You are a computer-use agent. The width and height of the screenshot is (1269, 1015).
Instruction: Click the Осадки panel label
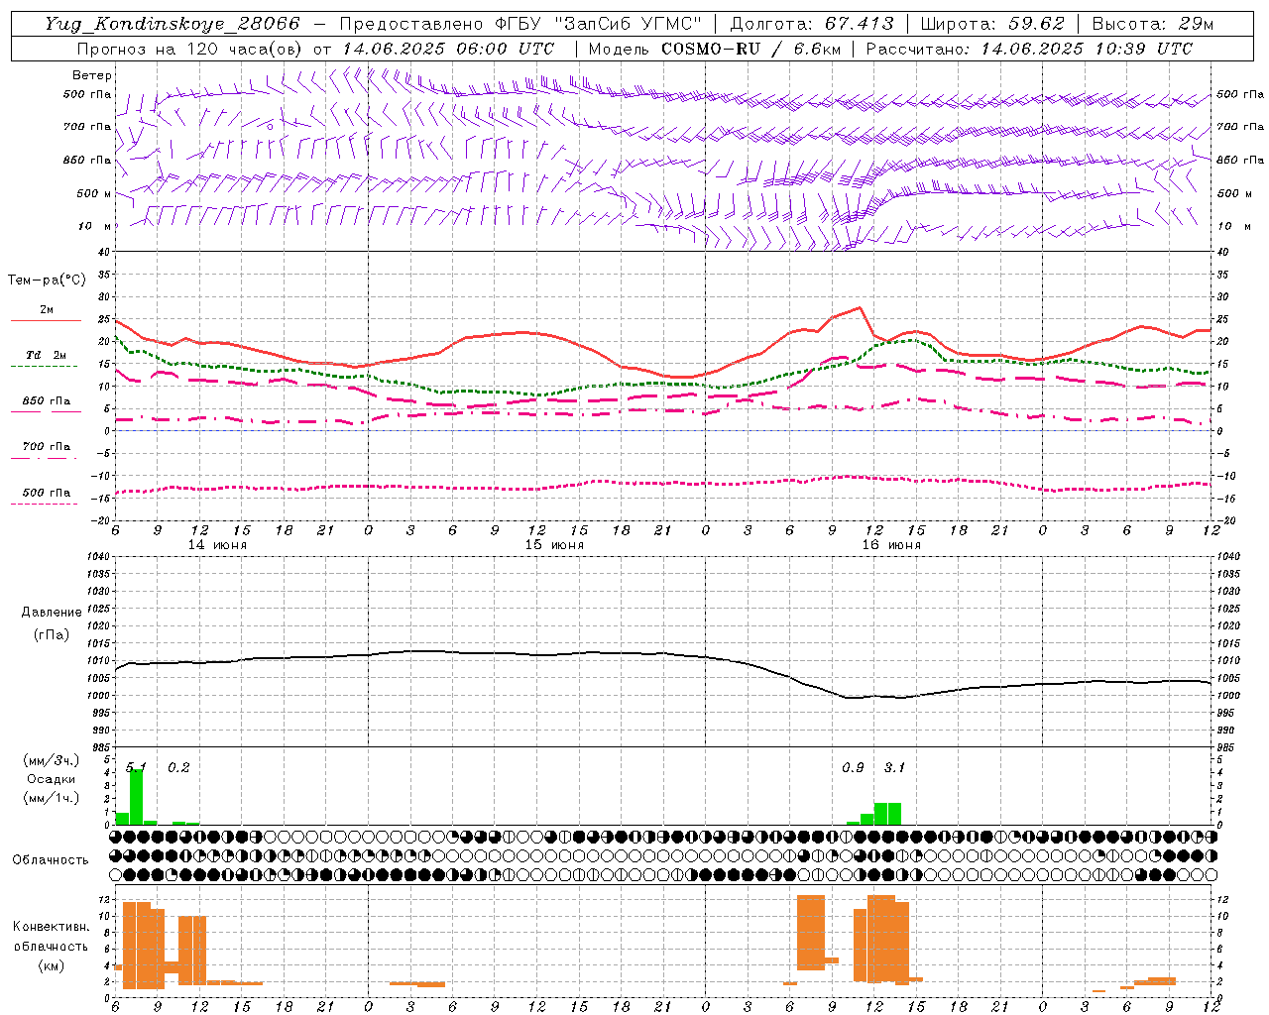(51, 779)
